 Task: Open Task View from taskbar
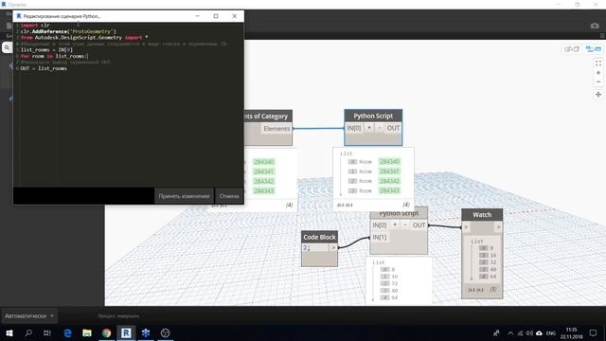click(47, 332)
